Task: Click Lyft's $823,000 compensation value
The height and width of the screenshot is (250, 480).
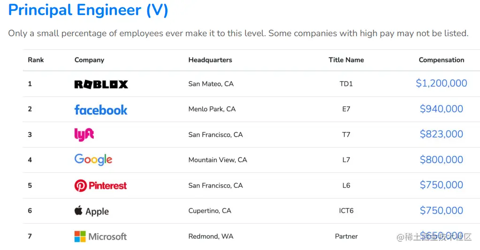Action: tap(441, 134)
